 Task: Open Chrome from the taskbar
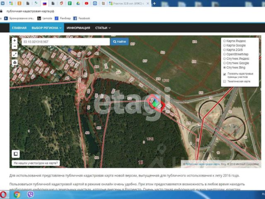pos(17,195)
